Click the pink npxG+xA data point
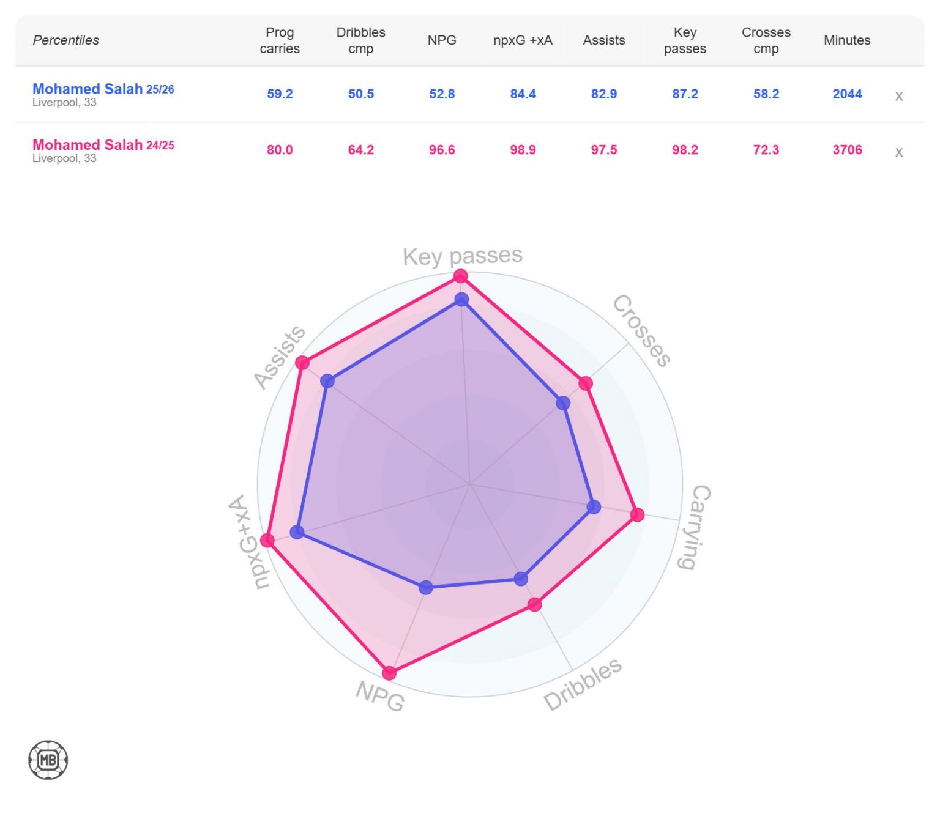Viewport: 940px width, 822px height. [267, 540]
